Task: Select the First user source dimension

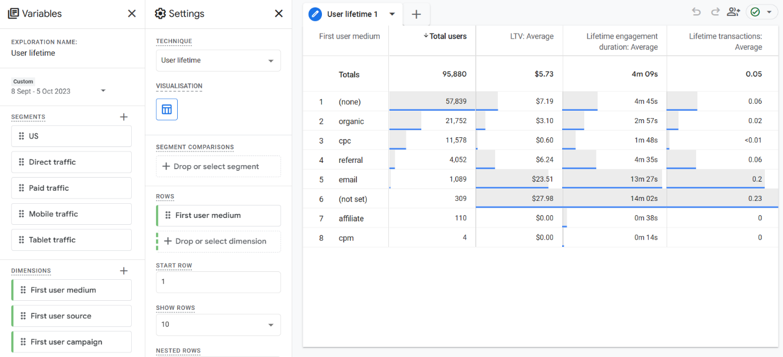Action: 72,316
